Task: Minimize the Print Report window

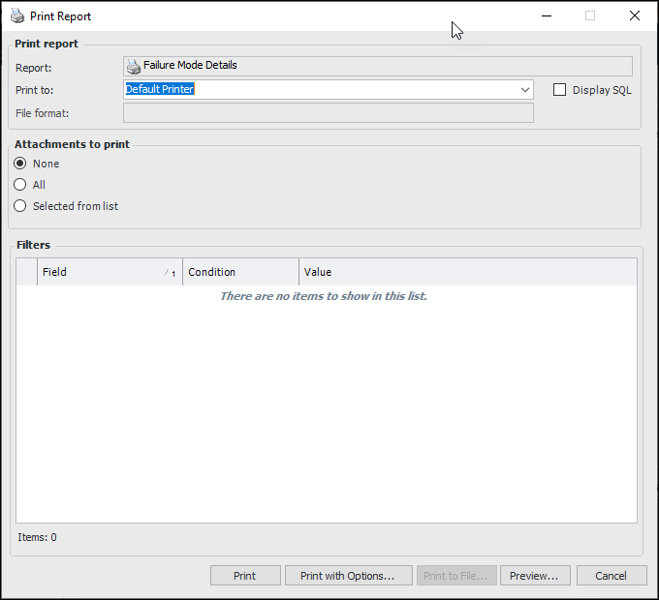Action: (x=547, y=15)
